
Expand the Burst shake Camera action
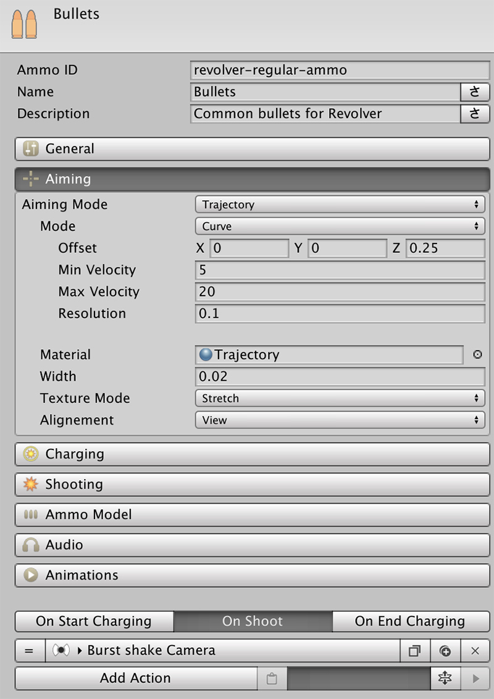tap(80, 651)
